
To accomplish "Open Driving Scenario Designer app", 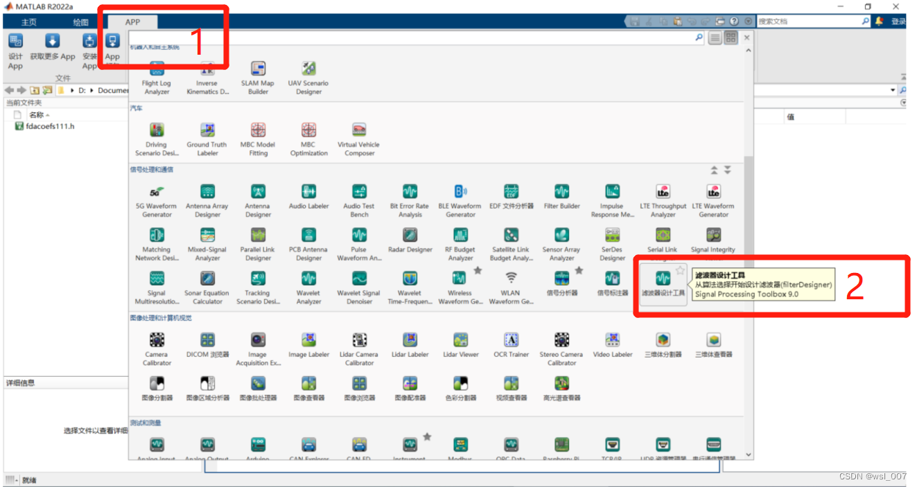I will click(157, 139).
